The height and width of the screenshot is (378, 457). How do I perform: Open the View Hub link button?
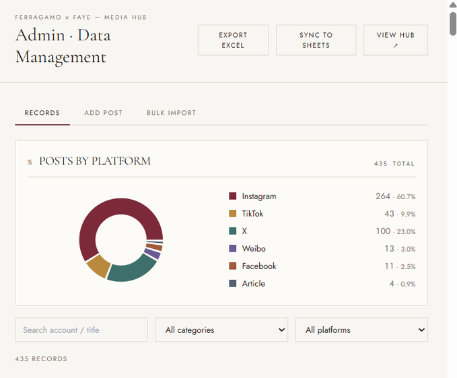click(x=396, y=40)
